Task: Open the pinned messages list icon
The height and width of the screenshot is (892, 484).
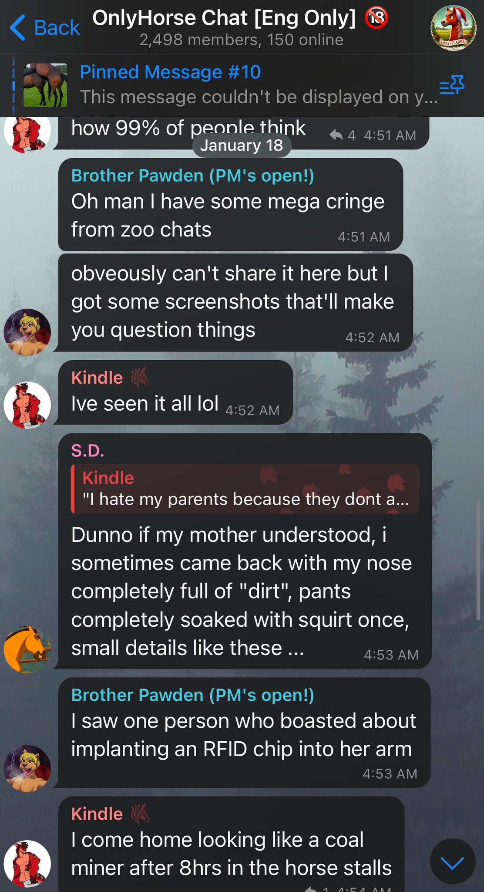Action: [x=452, y=84]
